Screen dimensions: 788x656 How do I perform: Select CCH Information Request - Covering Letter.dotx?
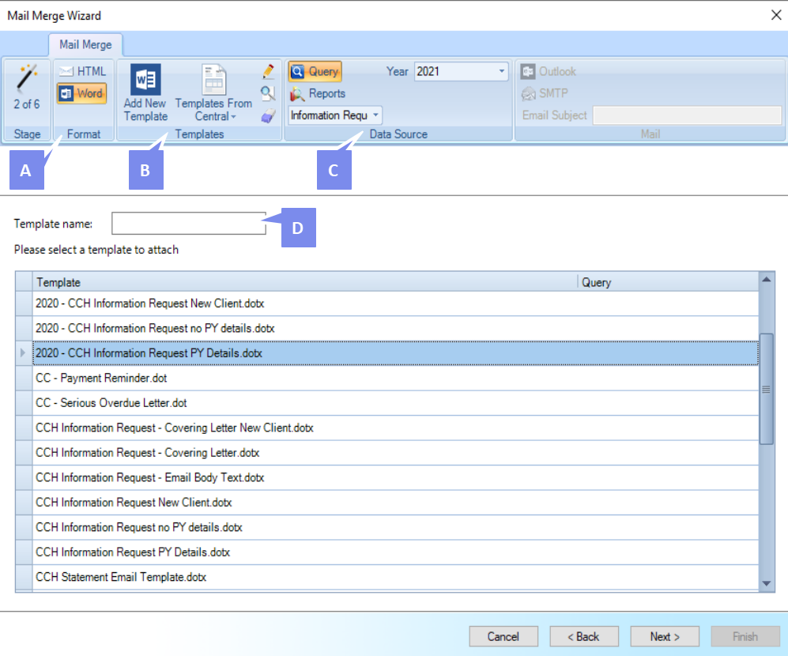pyautogui.click(x=395, y=453)
